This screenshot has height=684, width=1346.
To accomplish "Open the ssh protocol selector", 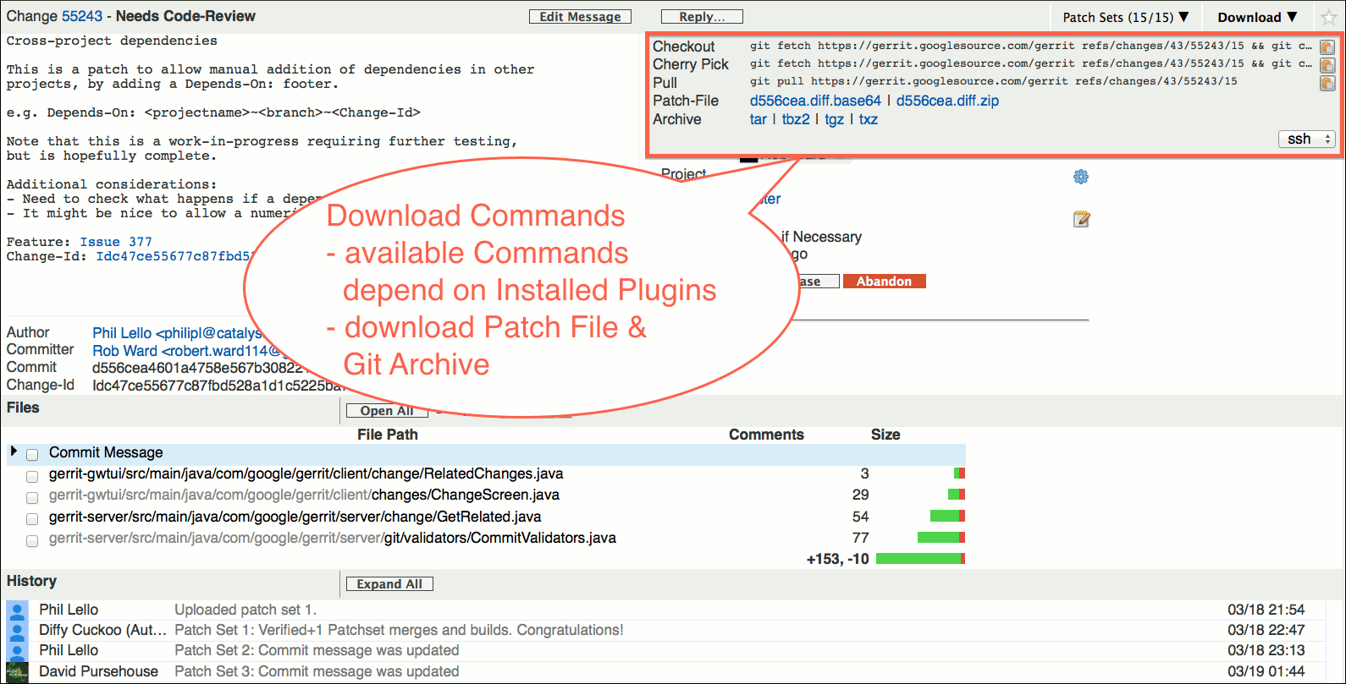I will pos(1305,140).
